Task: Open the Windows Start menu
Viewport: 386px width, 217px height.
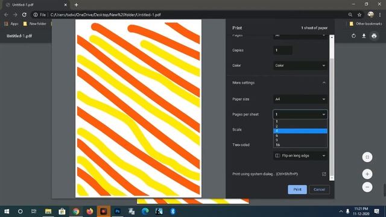Action: [x=7, y=212]
